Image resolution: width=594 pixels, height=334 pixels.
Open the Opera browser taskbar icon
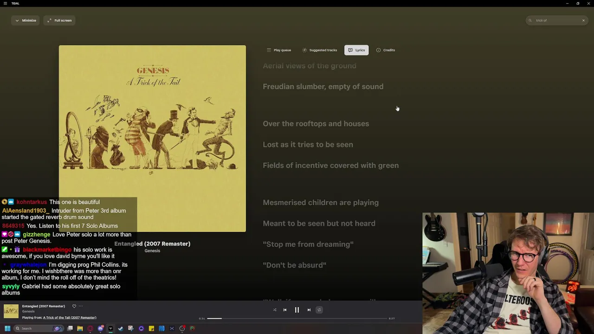coord(90,328)
